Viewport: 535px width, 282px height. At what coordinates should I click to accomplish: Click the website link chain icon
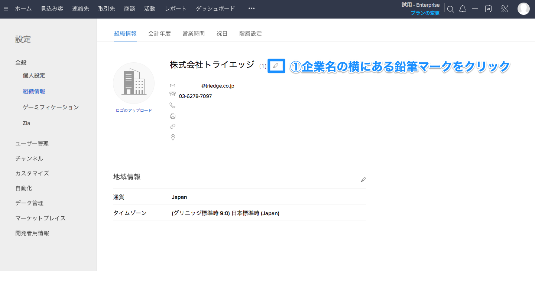pyautogui.click(x=172, y=126)
